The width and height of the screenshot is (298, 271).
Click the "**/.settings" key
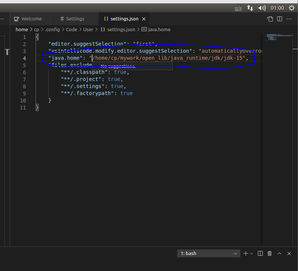(x=82, y=86)
